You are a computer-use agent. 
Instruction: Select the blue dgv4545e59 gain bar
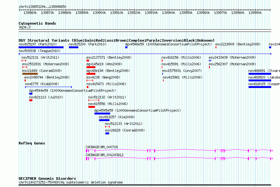102,114
